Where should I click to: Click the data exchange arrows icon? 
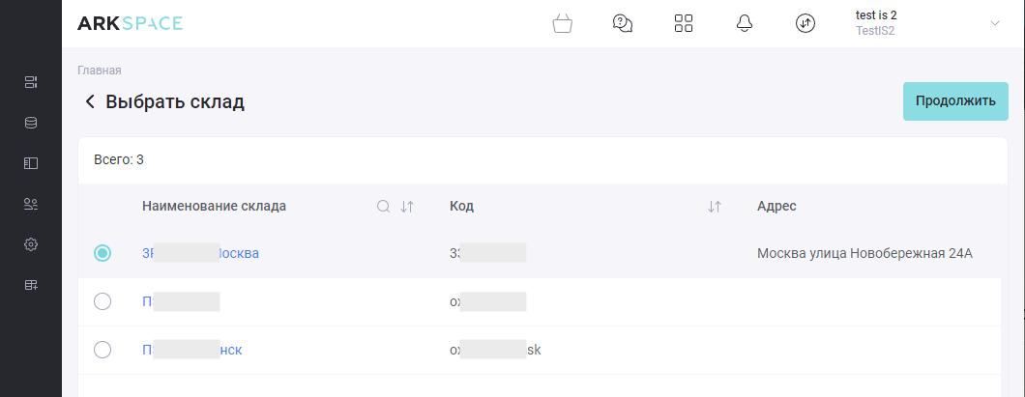pos(805,23)
